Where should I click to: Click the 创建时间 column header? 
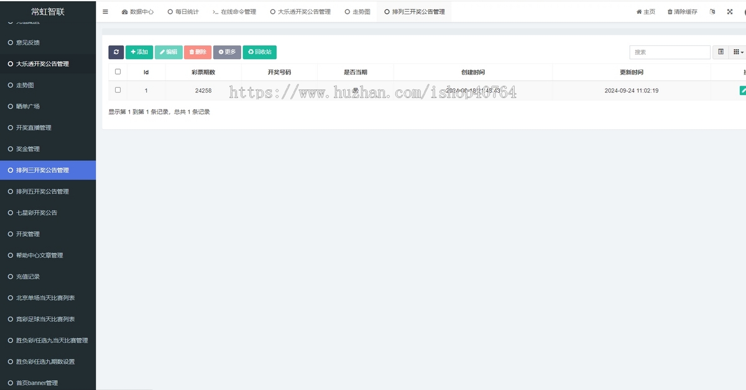[x=473, y=72]
